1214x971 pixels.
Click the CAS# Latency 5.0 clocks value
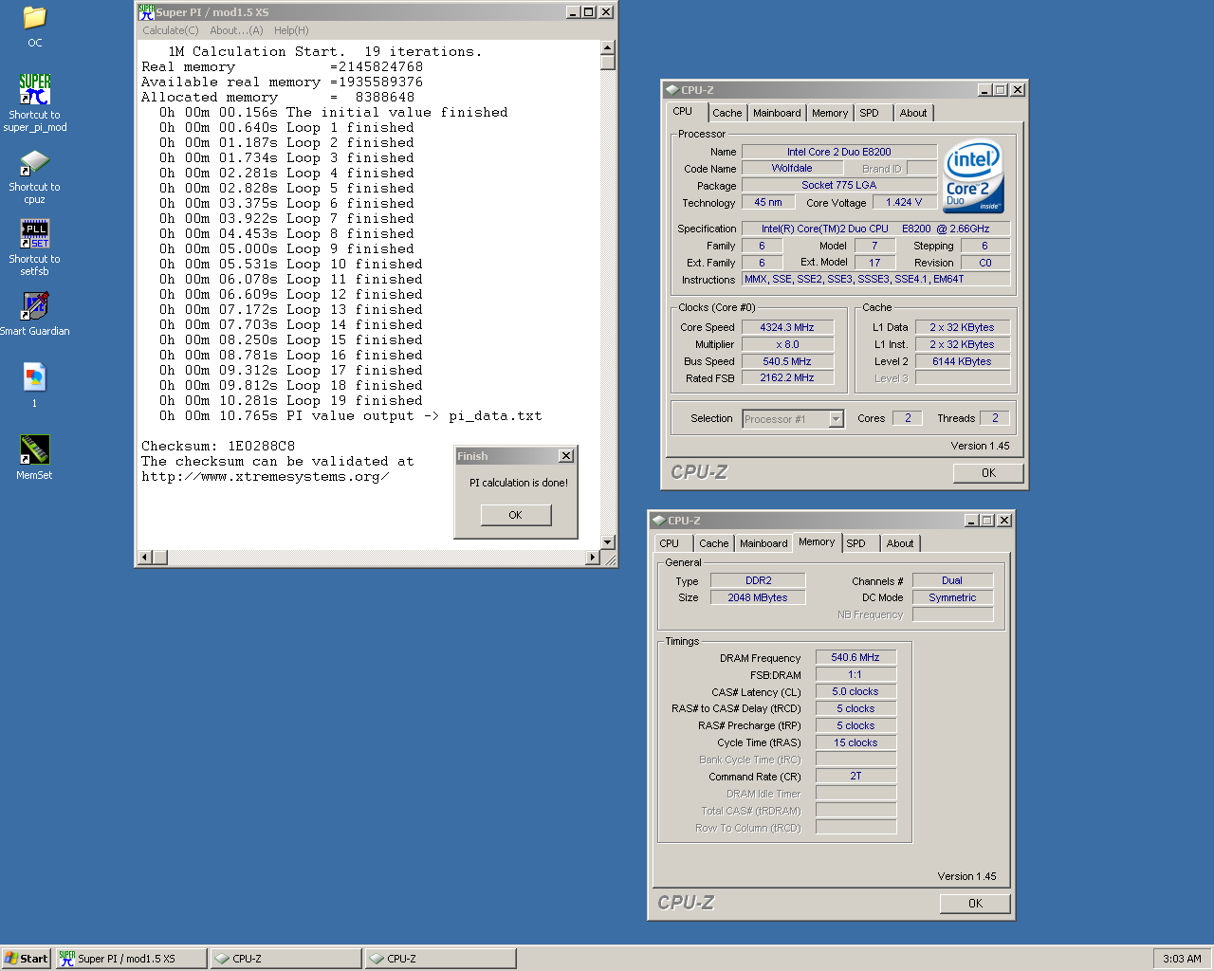[x=855, y=691]
